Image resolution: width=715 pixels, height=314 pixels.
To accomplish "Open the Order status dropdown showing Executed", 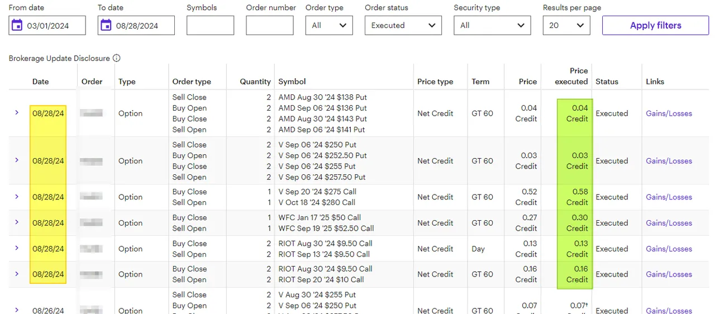I will pos(403,25).
